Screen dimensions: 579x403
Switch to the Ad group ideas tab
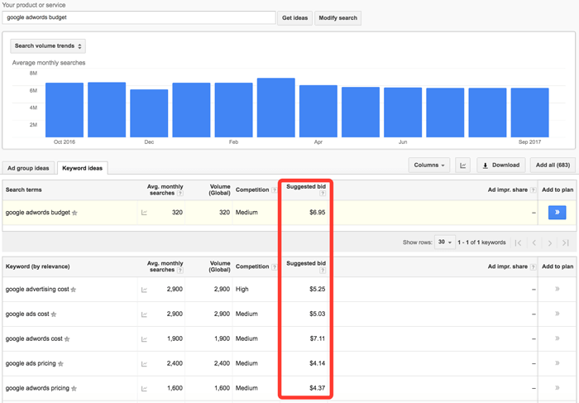coord(28,168)
